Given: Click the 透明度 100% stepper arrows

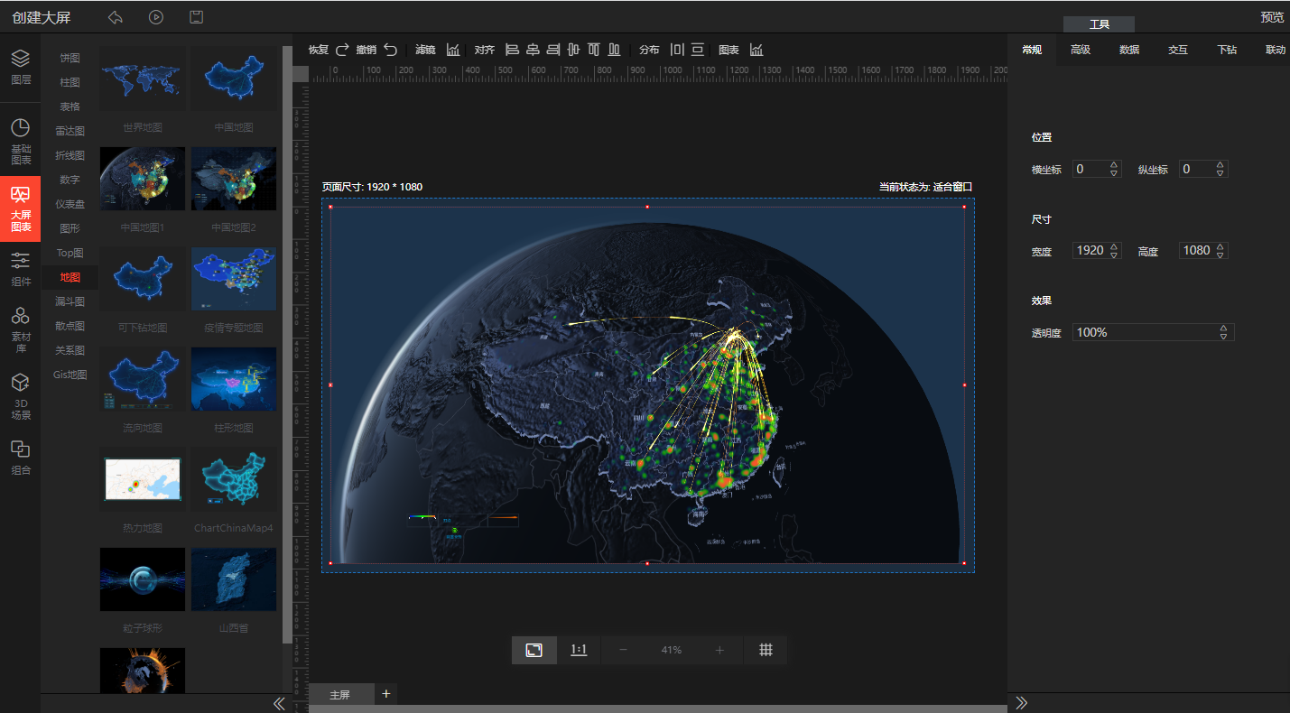Looking at the screenshot, I should (x=1223, y=332).
